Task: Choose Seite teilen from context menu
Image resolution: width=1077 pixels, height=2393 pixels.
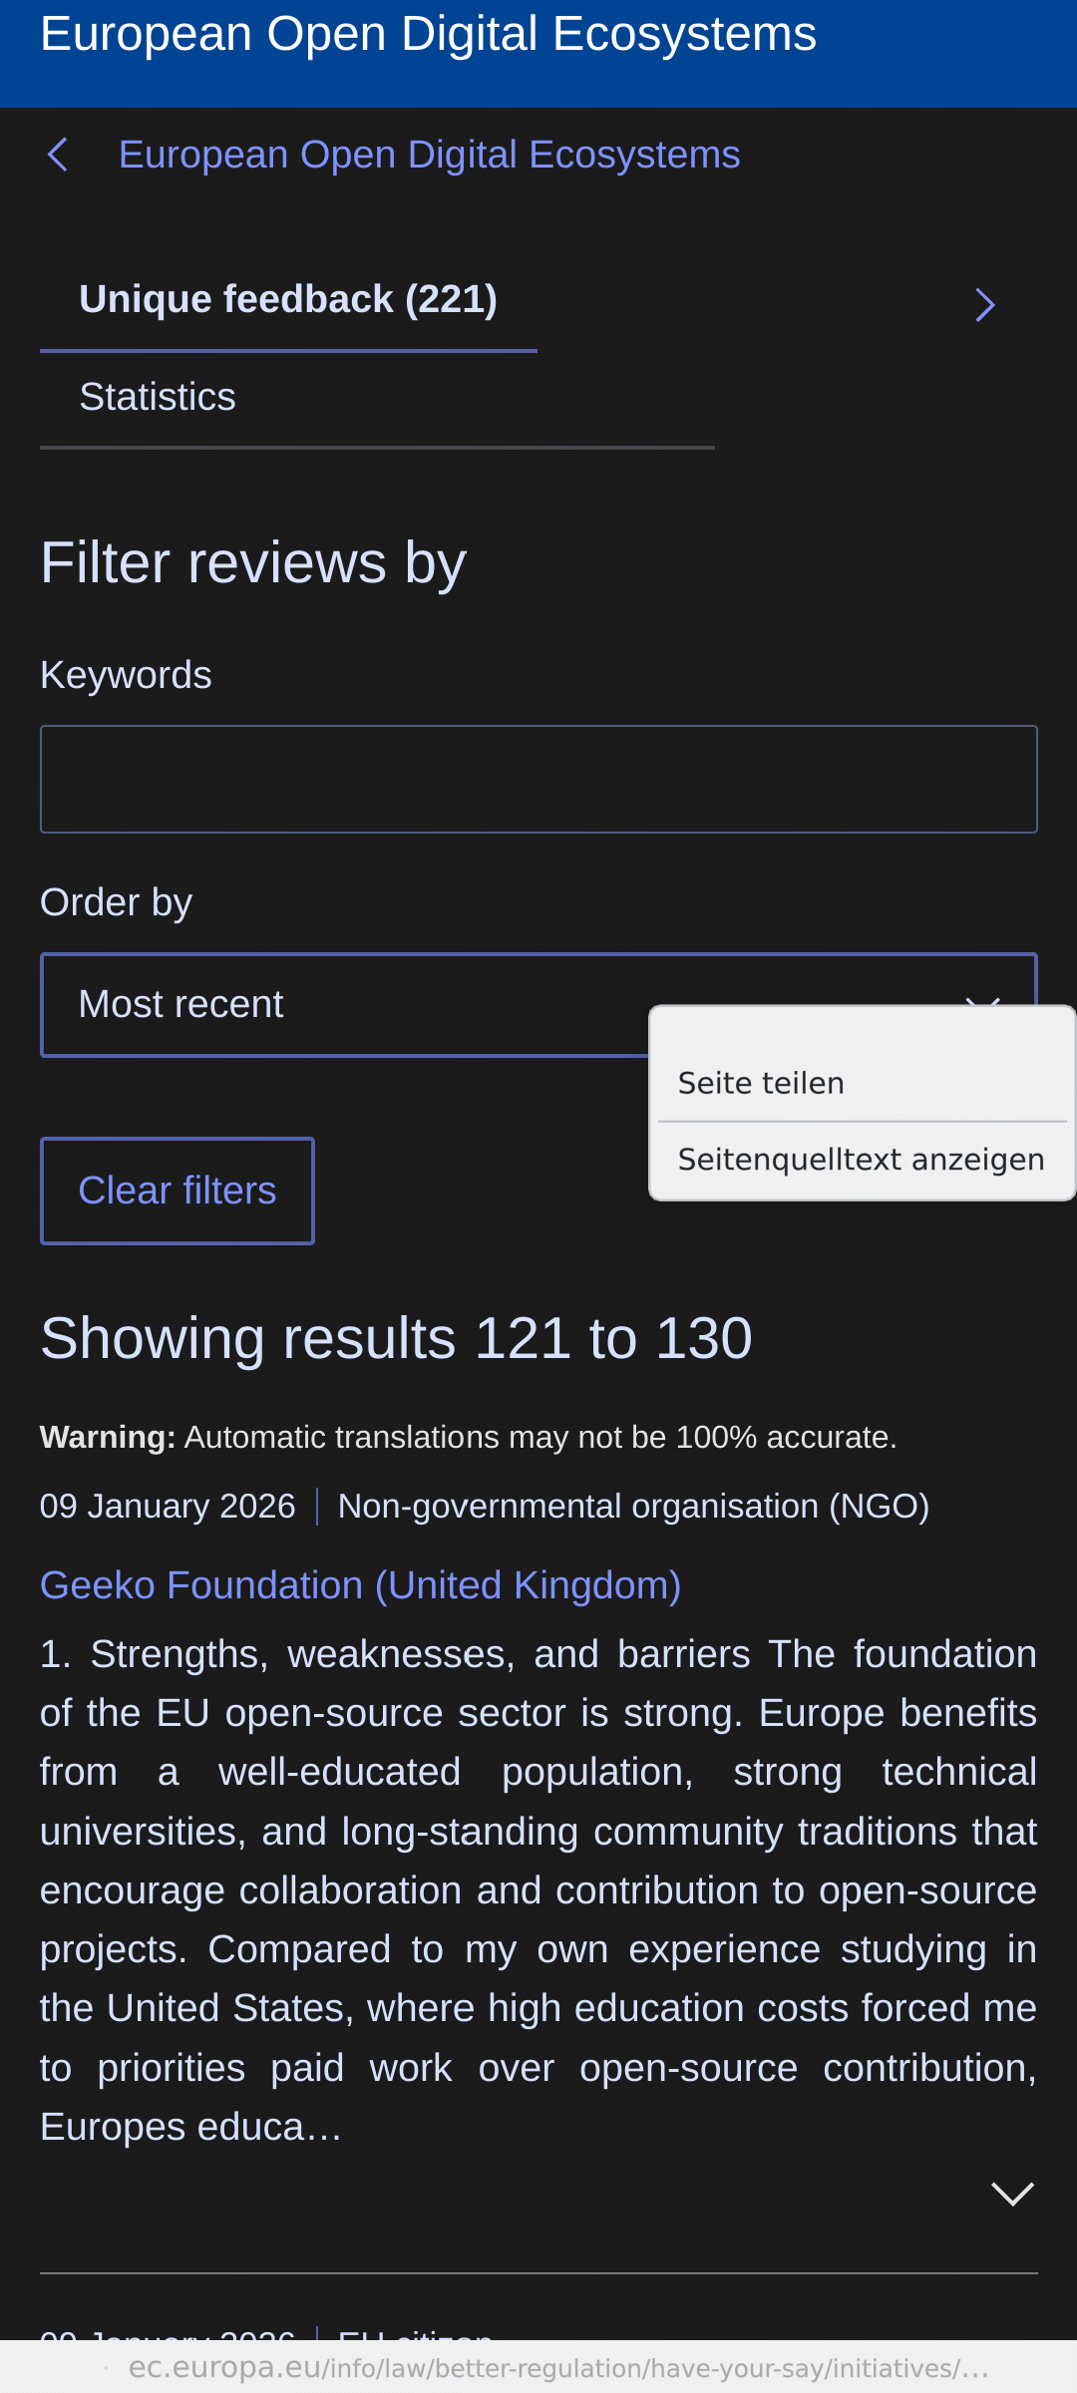Action: (x=761, y=1083)
